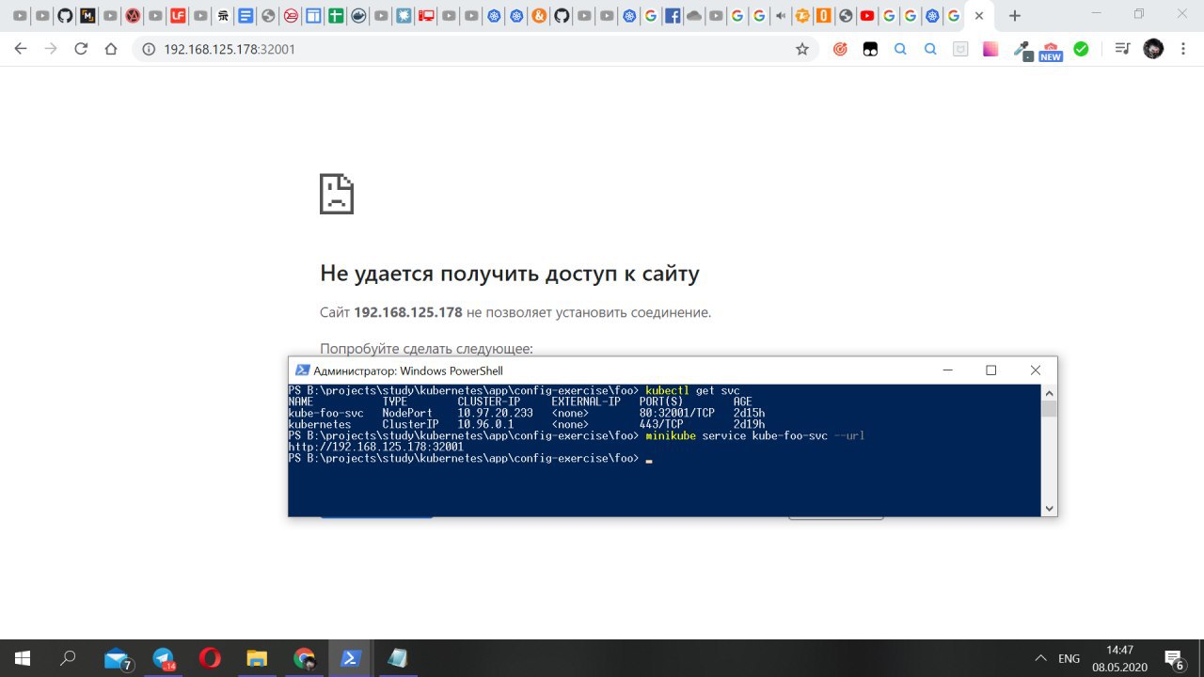Open the home page via the house icon
This screenshot has height=677, width=1204.
tap(111, 49)
